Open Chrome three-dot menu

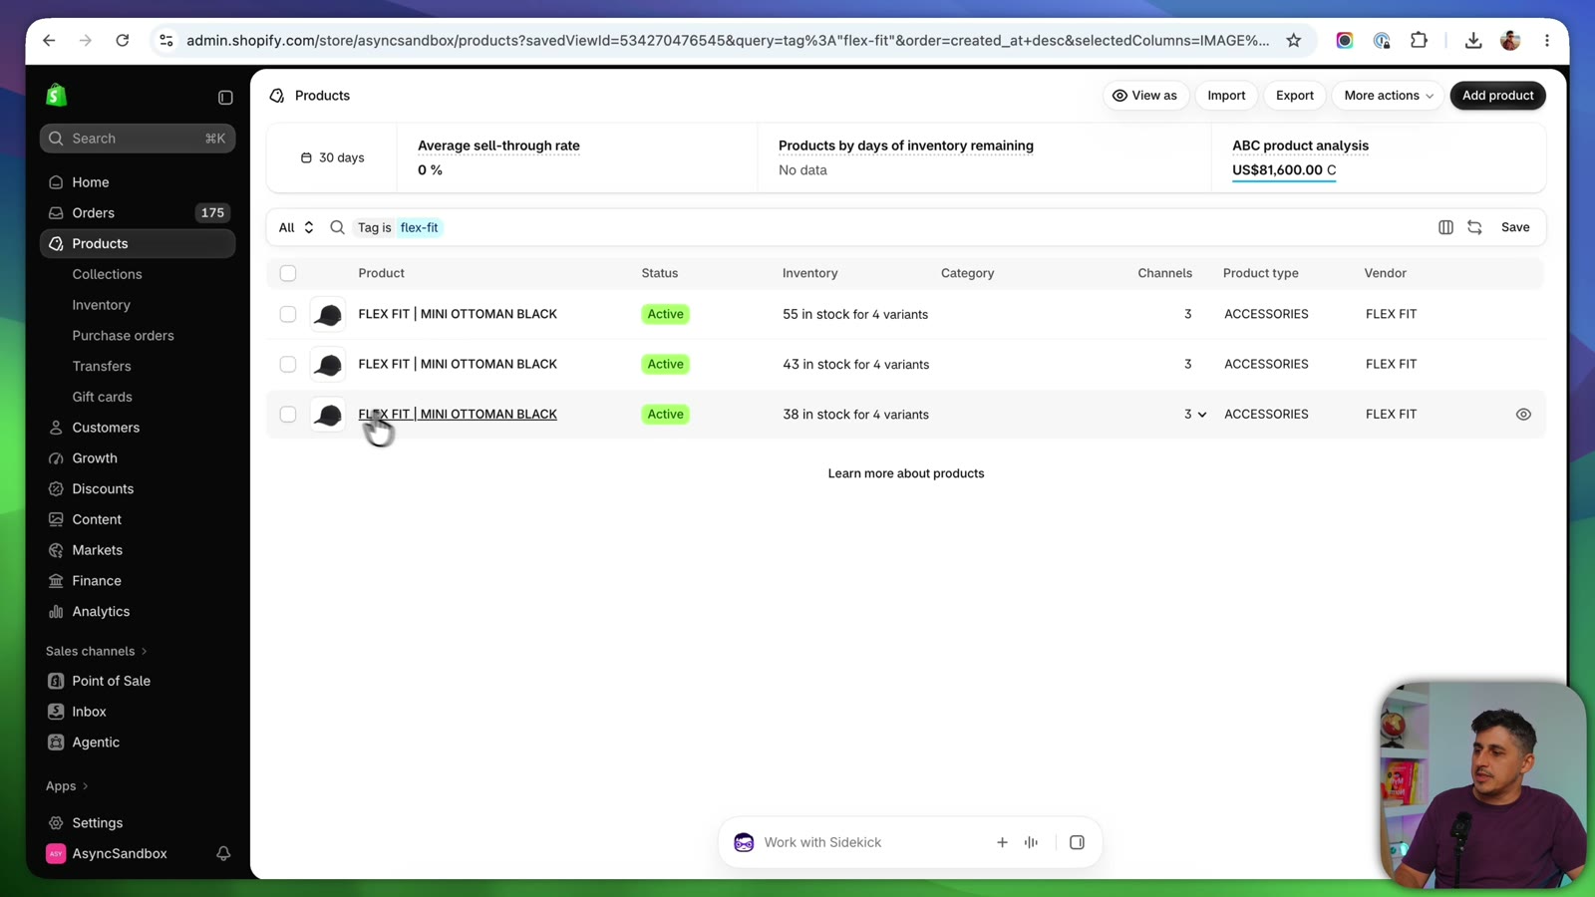coord(1547,41)
